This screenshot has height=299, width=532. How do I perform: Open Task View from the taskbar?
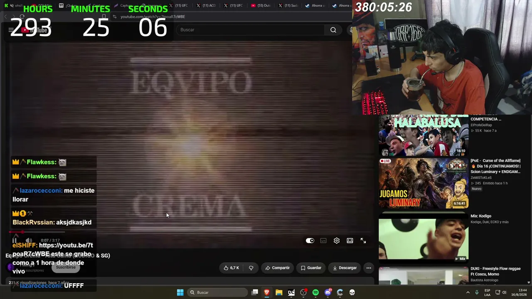(x=255, y=292)
